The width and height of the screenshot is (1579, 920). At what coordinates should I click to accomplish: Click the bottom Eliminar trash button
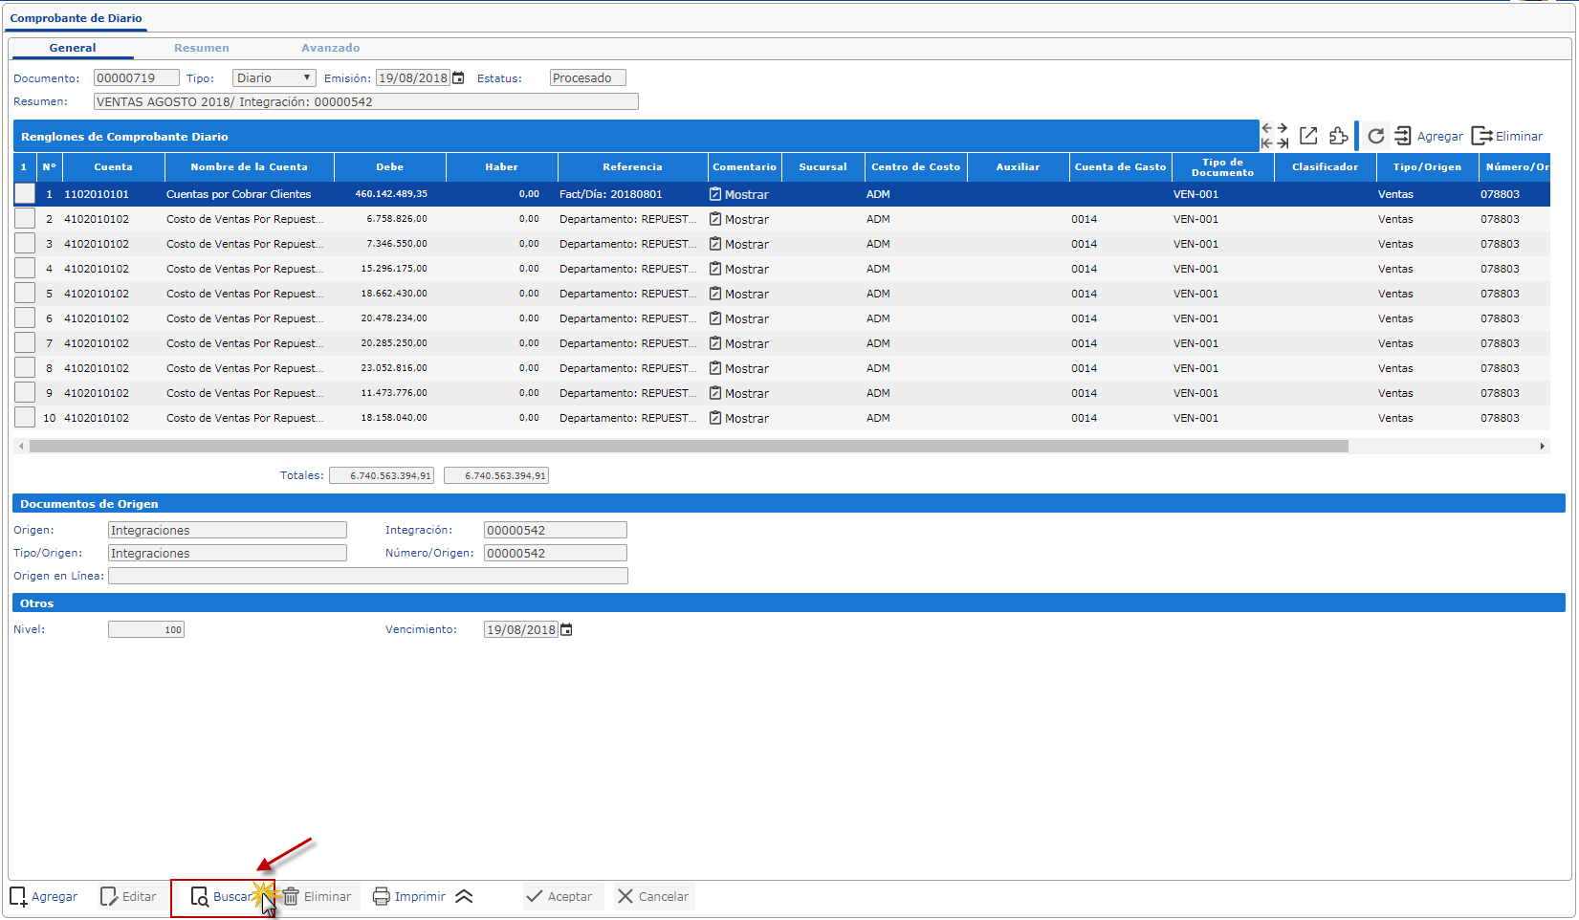tap(317, 896)
